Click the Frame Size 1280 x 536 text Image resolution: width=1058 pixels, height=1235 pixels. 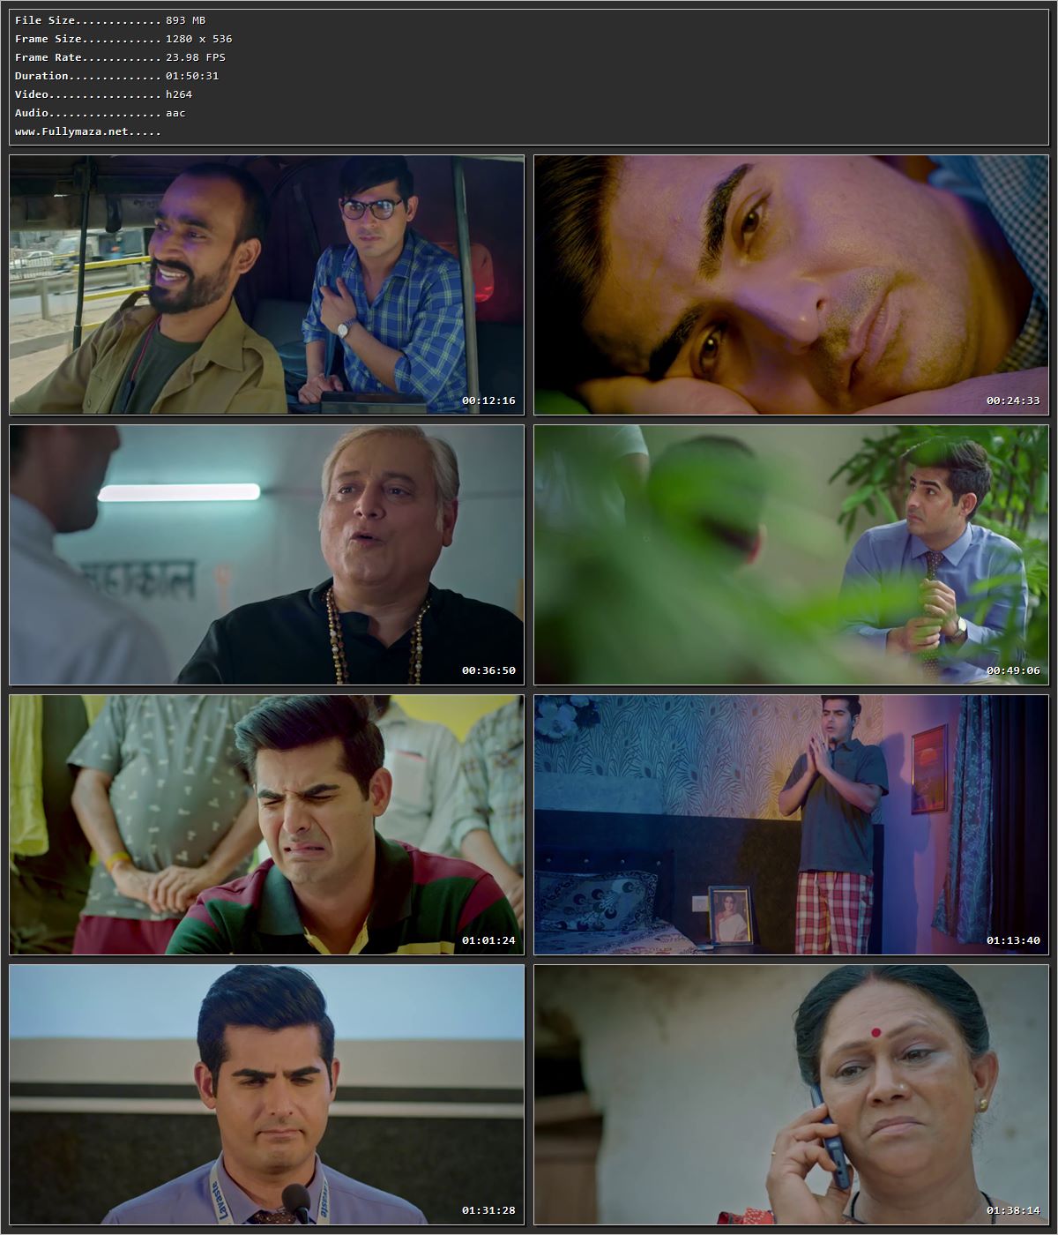coord(123,39)
